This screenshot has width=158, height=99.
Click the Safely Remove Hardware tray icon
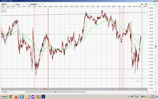click(x=137, y=97)
